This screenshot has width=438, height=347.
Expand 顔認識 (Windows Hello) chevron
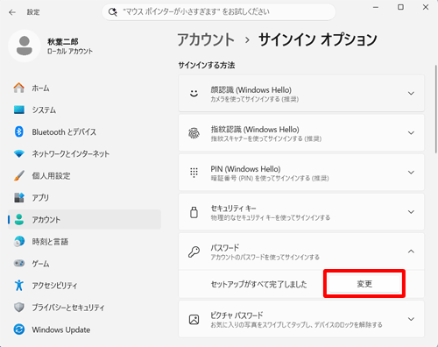[411, 94]
